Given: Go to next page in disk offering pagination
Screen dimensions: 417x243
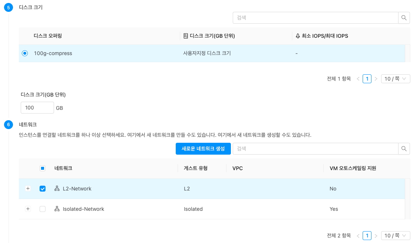Looking at the screenshot, I should tap(376, 79).
